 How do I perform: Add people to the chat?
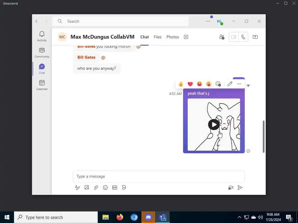(221, 37)
